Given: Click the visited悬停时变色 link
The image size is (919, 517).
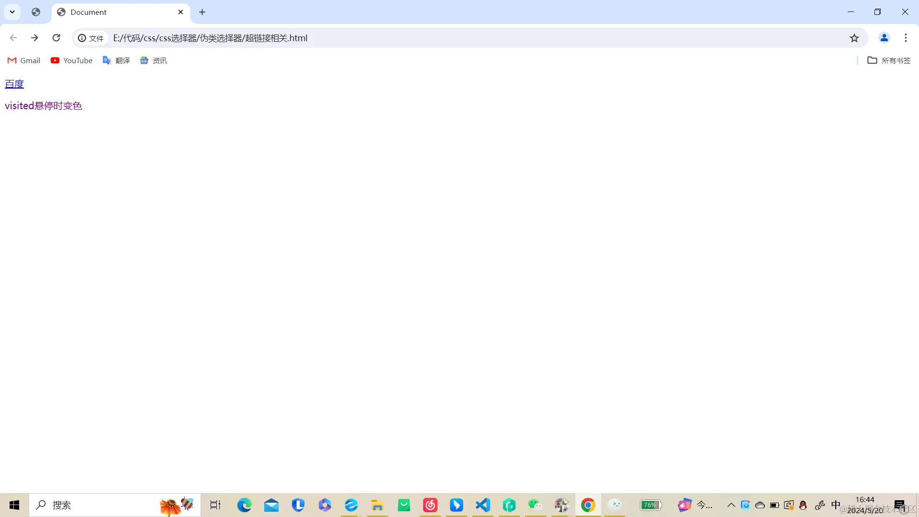Looking at the screenshot, I should (43, 106).
